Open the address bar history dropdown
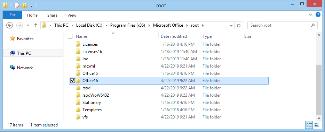Viewport: 325px width, 132px height. coord(231,26)
